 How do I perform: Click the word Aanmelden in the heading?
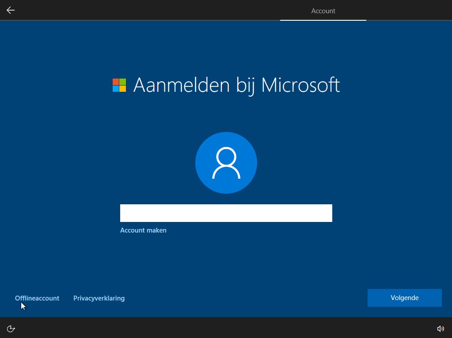(x=182, y=85)
